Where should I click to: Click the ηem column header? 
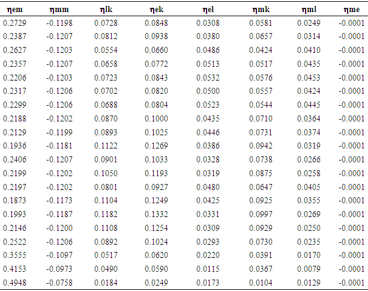coord(13,10)
